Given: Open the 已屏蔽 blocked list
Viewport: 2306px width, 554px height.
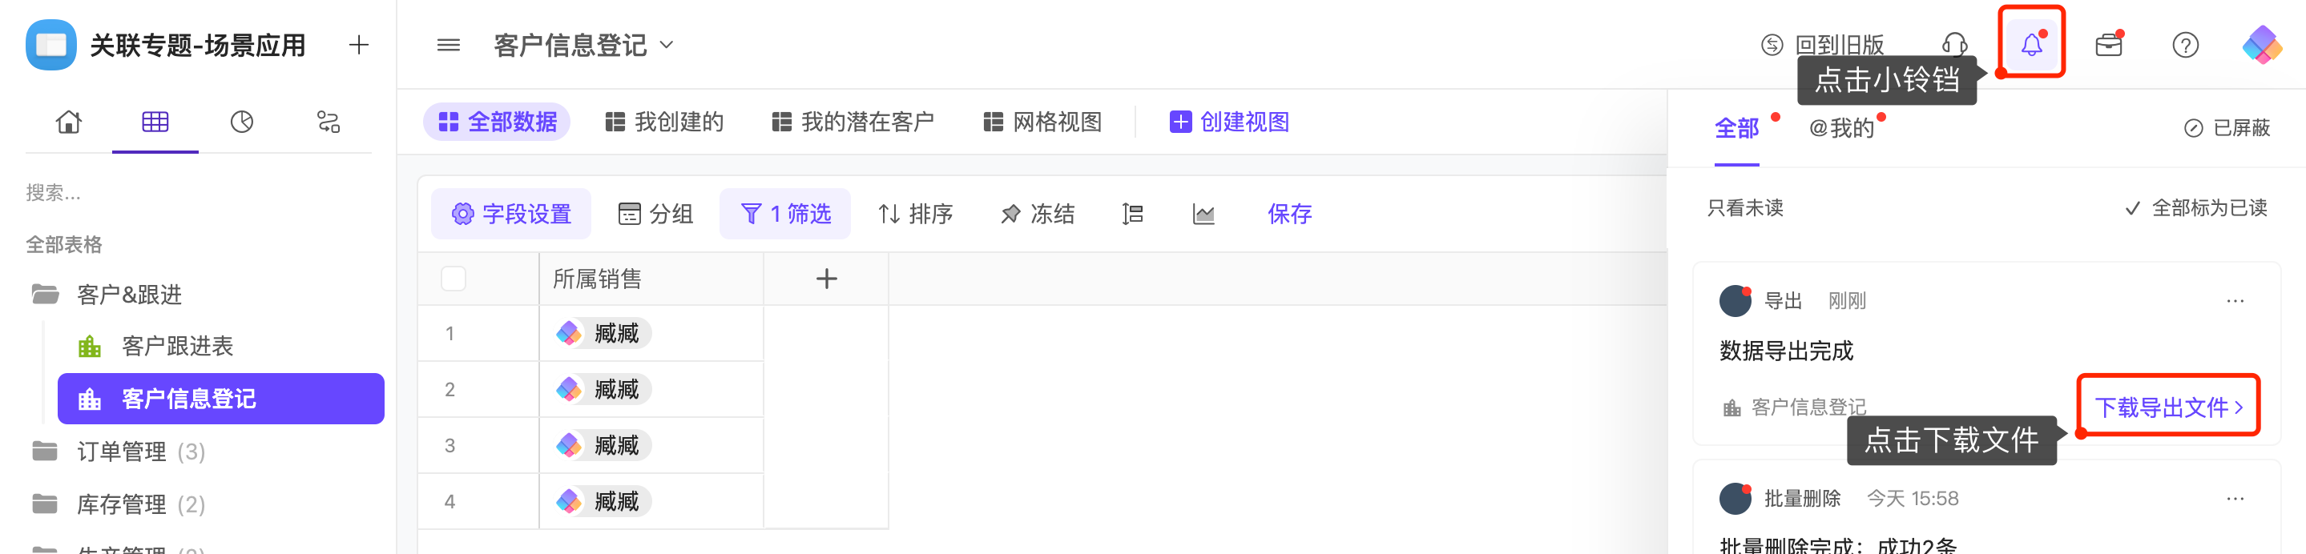Looking at the screenshot, I should click(x=2227, y=128).
